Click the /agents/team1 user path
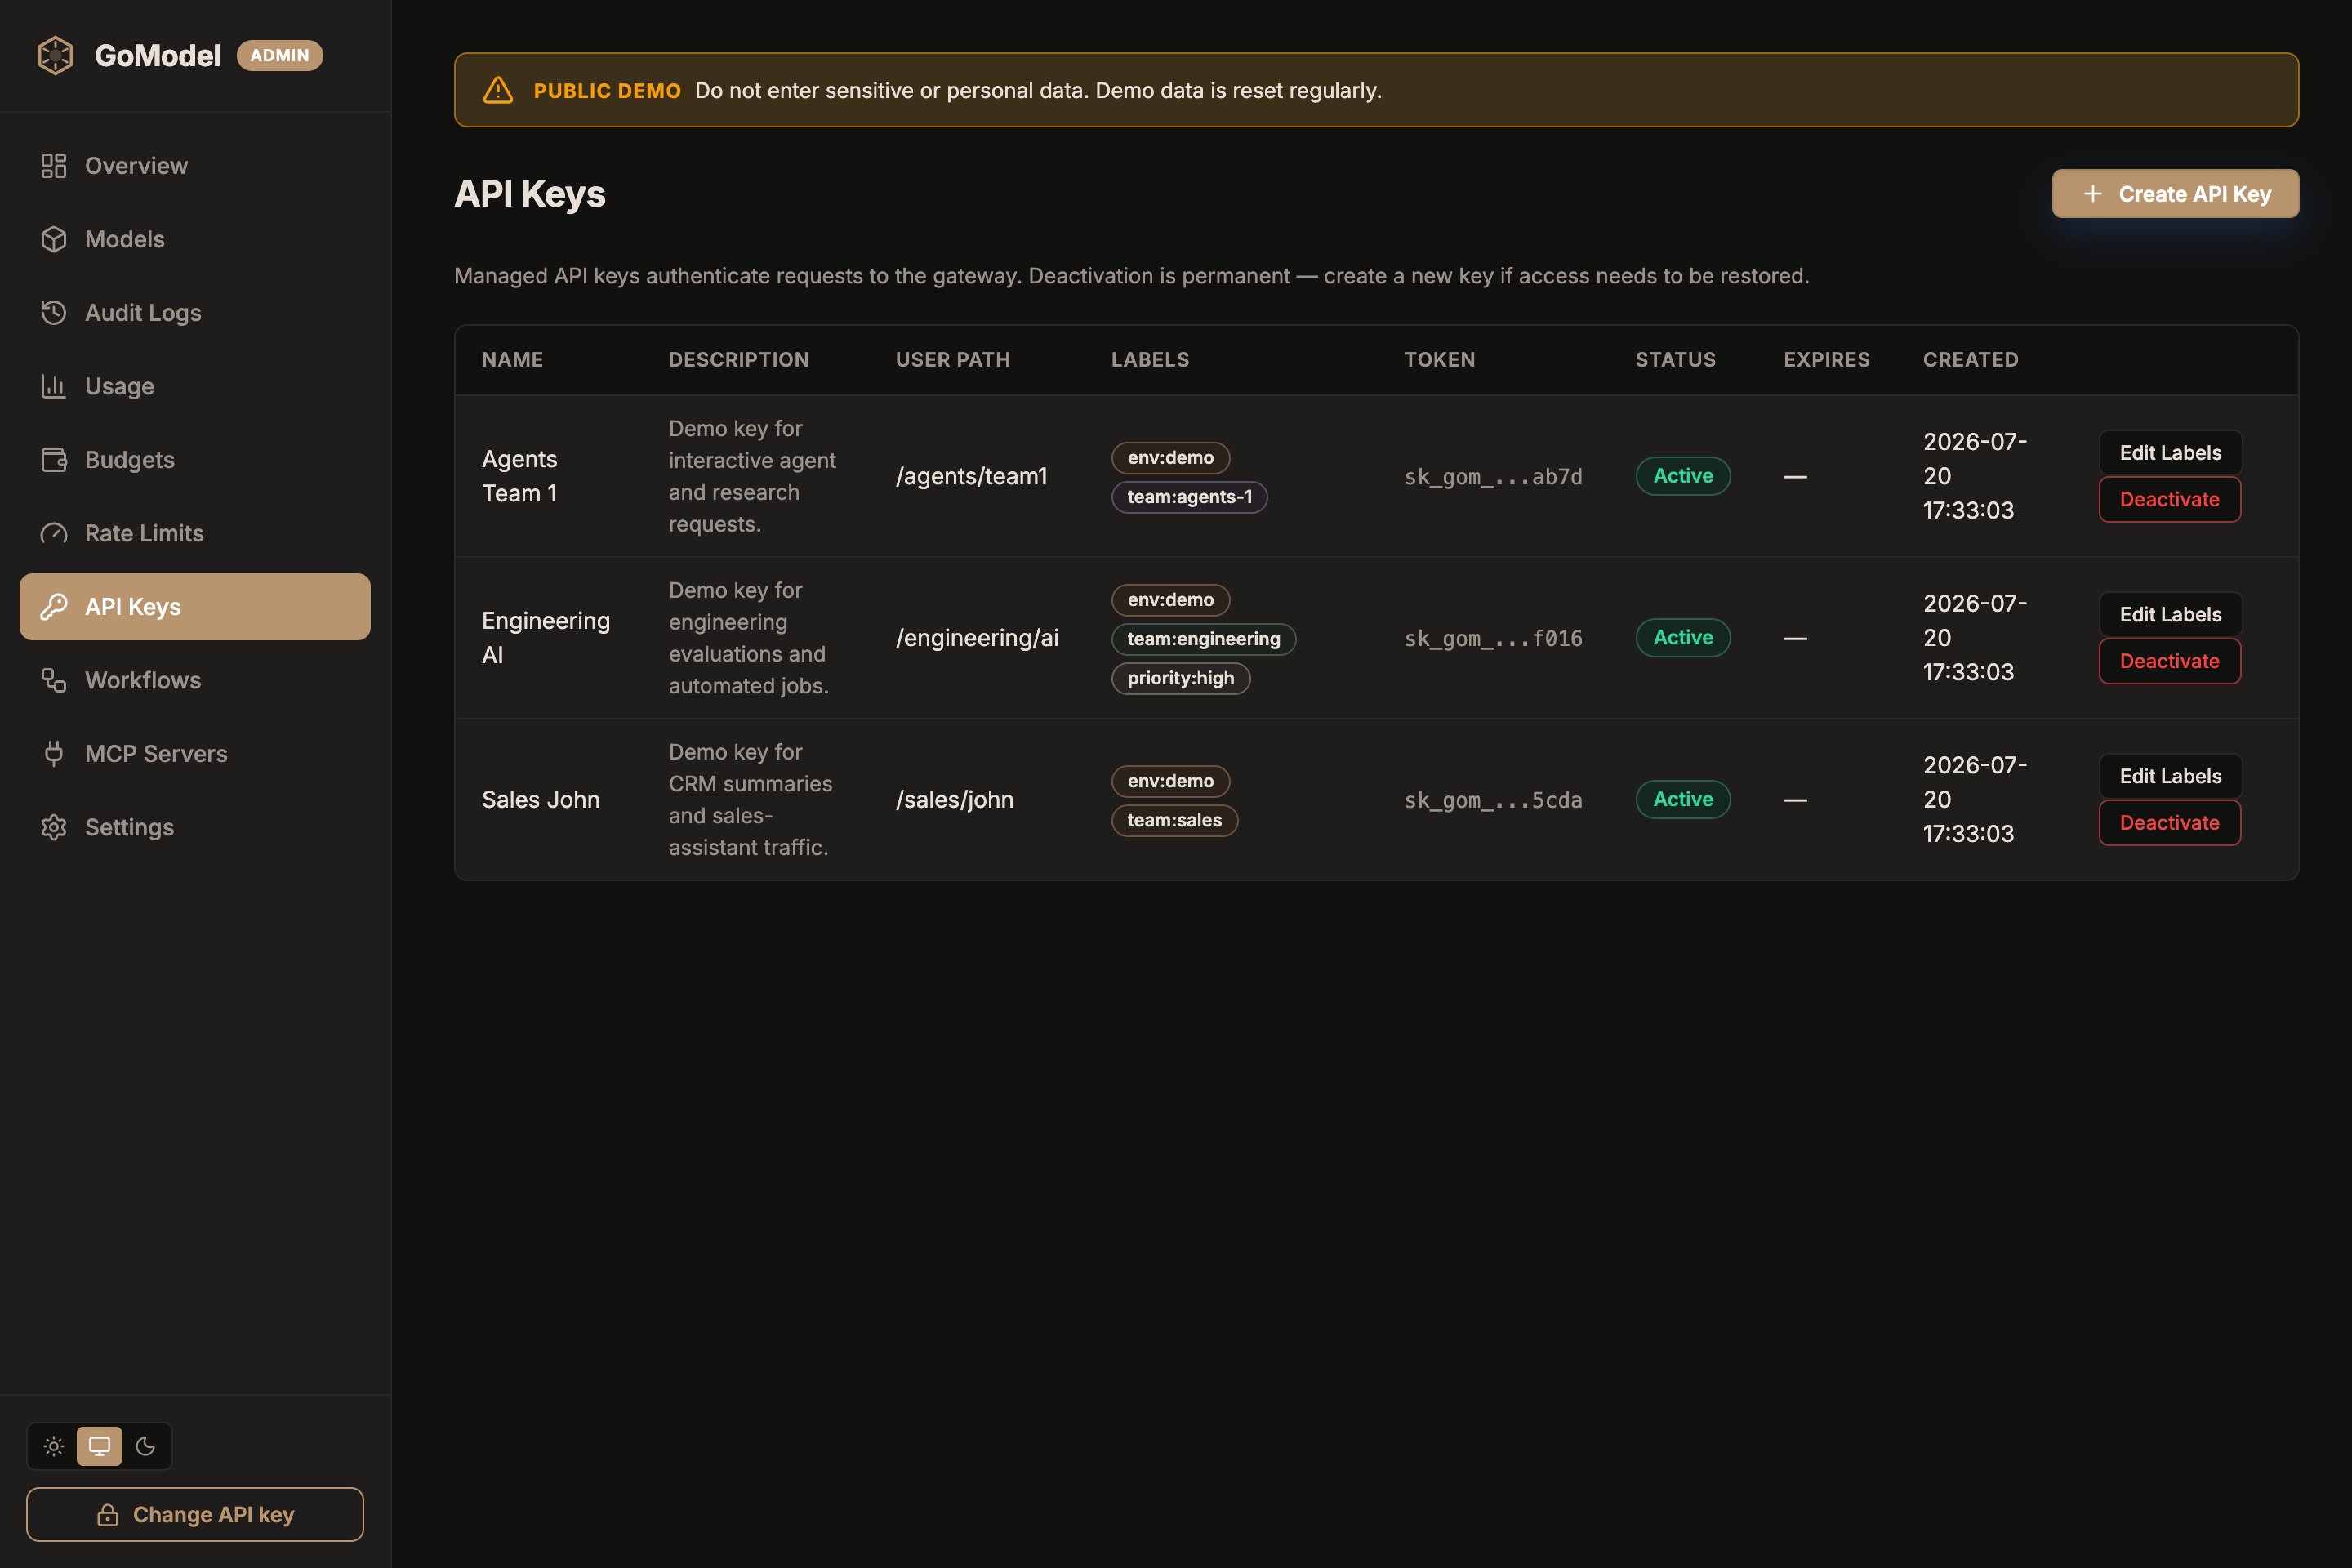Viewport: 2352px width, 1568px height. [971, 476]
